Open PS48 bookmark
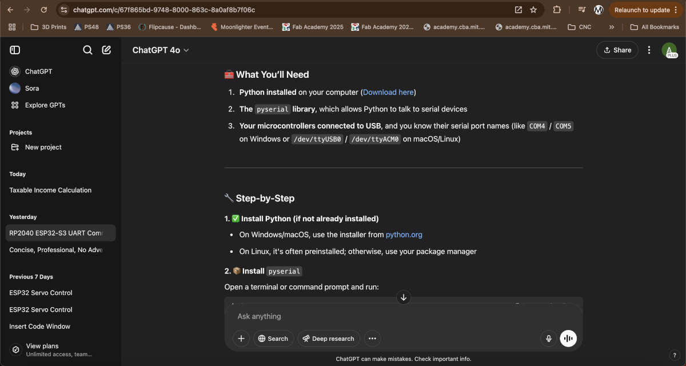 pos(86,27)
